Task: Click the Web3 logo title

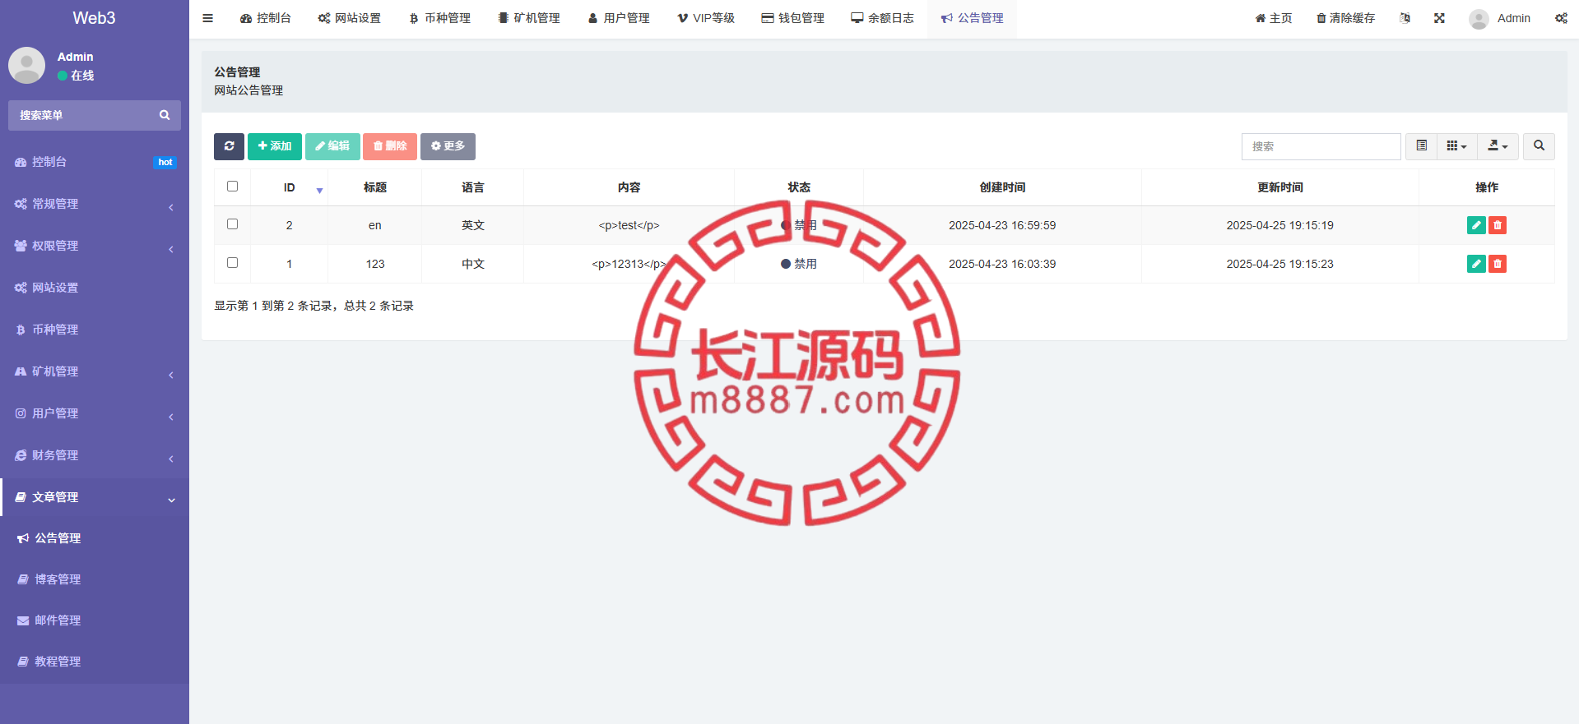Action: tap(94, 18)
